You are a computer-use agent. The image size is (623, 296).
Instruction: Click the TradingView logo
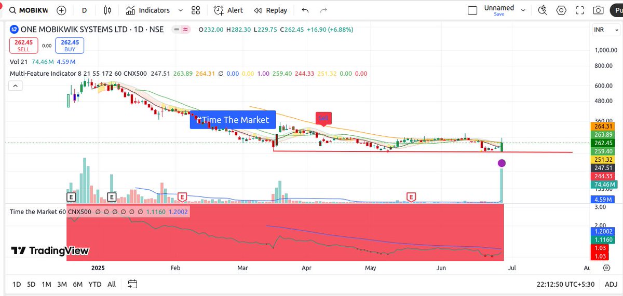tap(50, 251)
